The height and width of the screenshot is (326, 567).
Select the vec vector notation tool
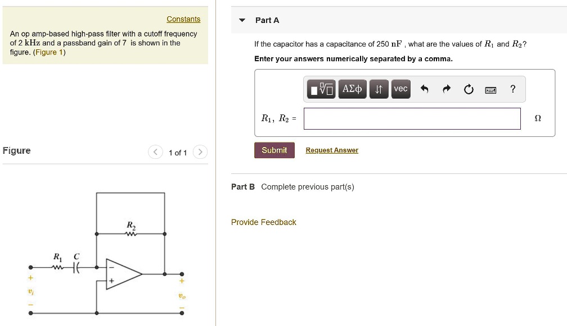(x=400, y=89)
